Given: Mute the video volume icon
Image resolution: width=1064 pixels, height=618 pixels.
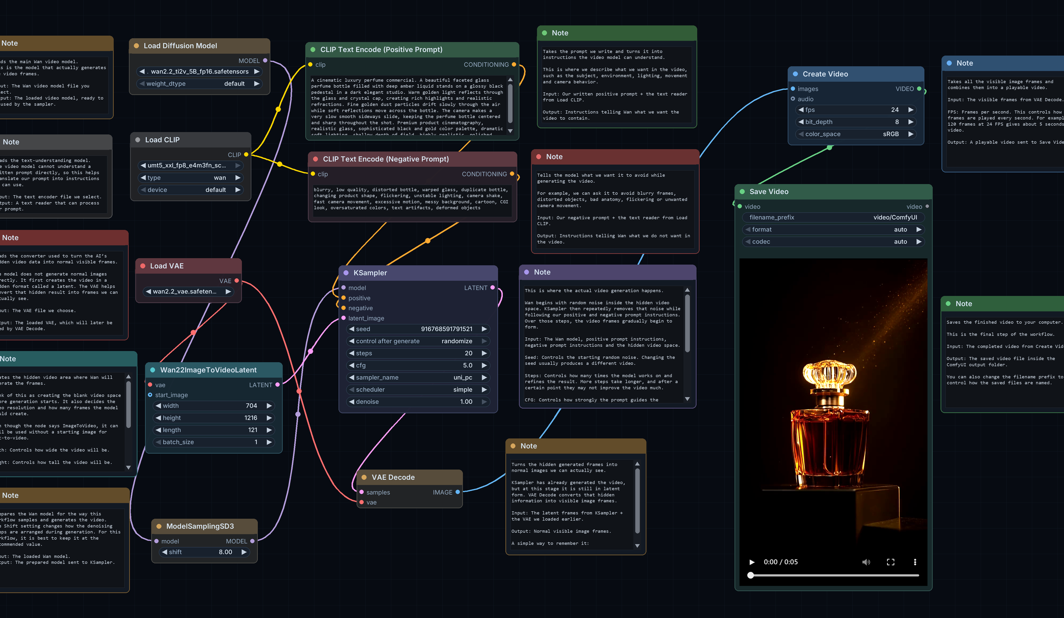Looking at the screenshot, I should [x=866, y=562].
